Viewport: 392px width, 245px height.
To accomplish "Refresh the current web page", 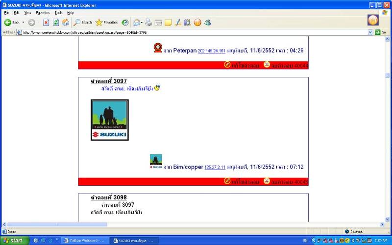I will 56,23.
